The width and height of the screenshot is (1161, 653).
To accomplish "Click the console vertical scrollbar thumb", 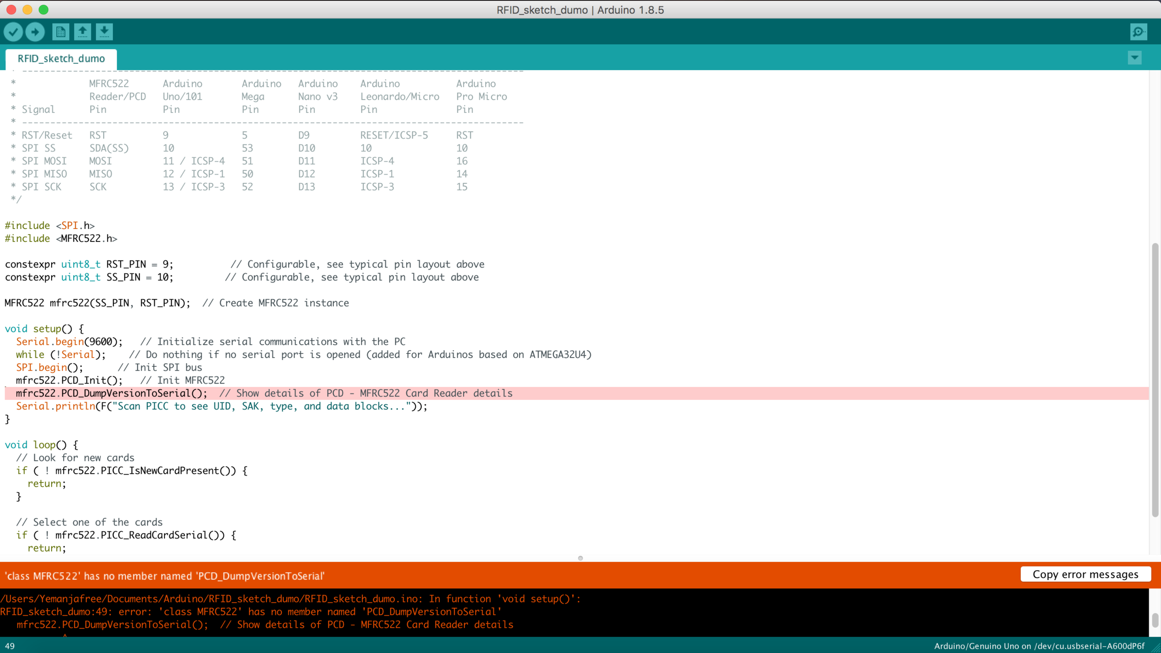I will point(1155,620).
